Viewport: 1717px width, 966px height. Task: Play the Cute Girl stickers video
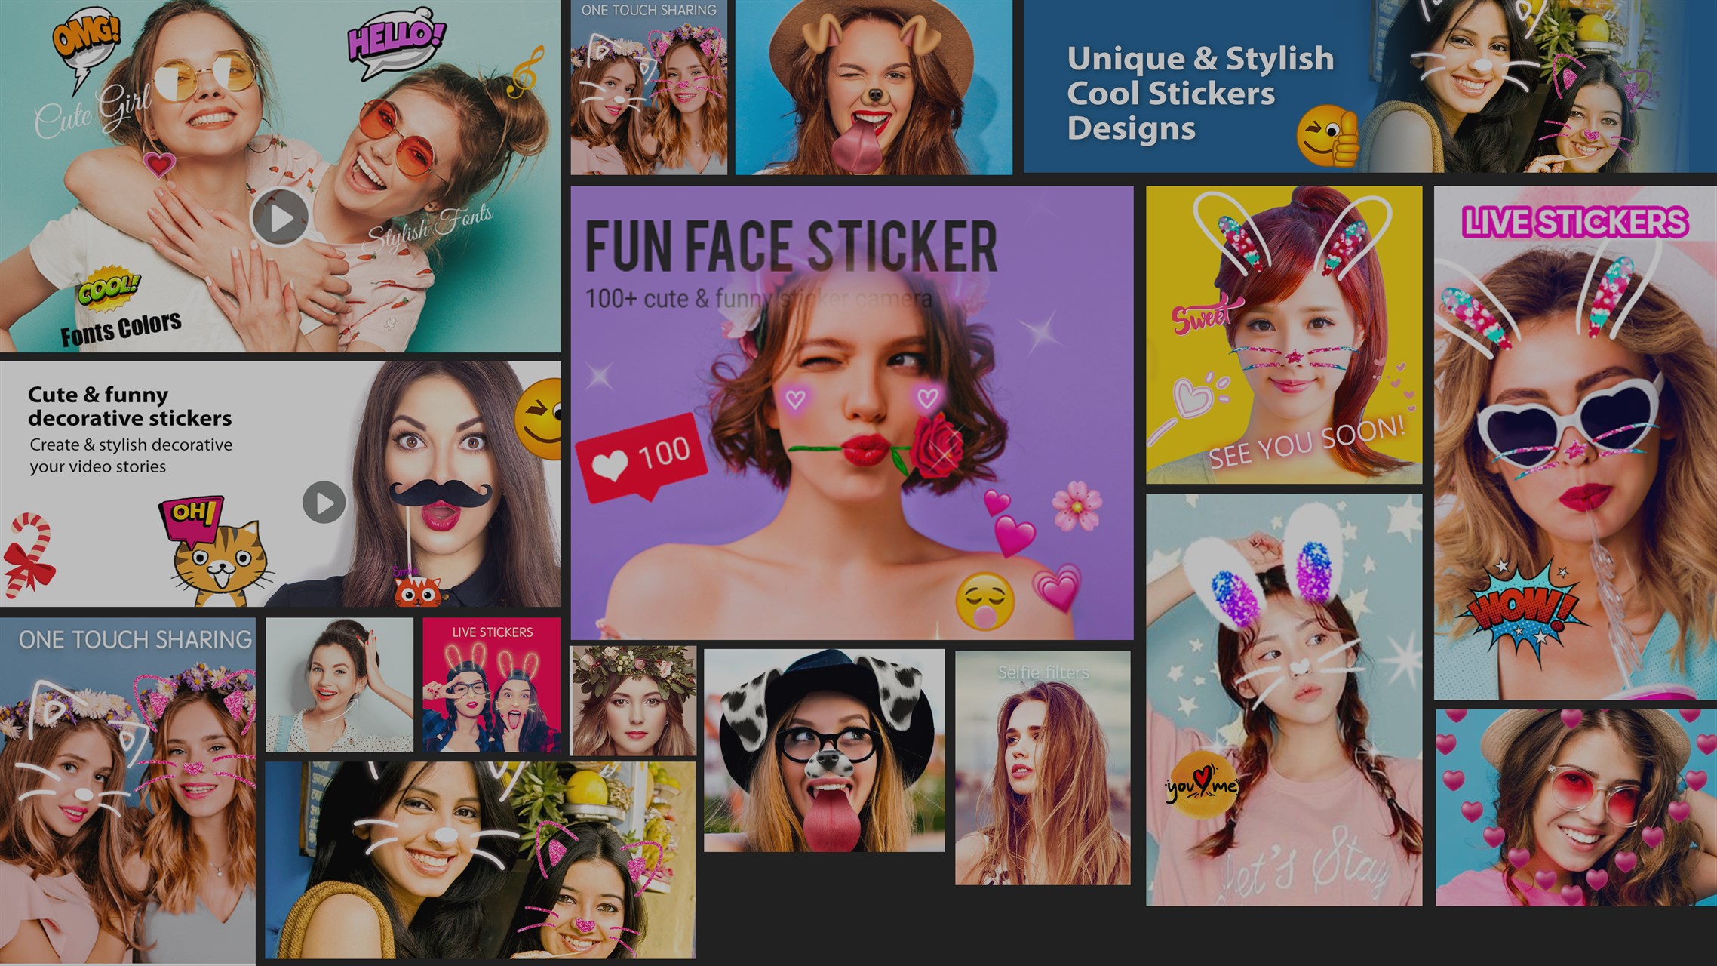[x=280, y=219]
